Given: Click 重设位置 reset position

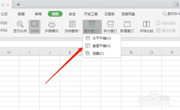Looking at the screenshot, I should (x=166, y=30).
